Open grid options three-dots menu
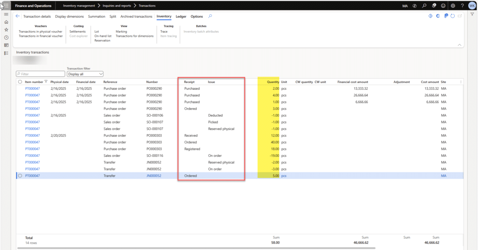 (461, 82)
